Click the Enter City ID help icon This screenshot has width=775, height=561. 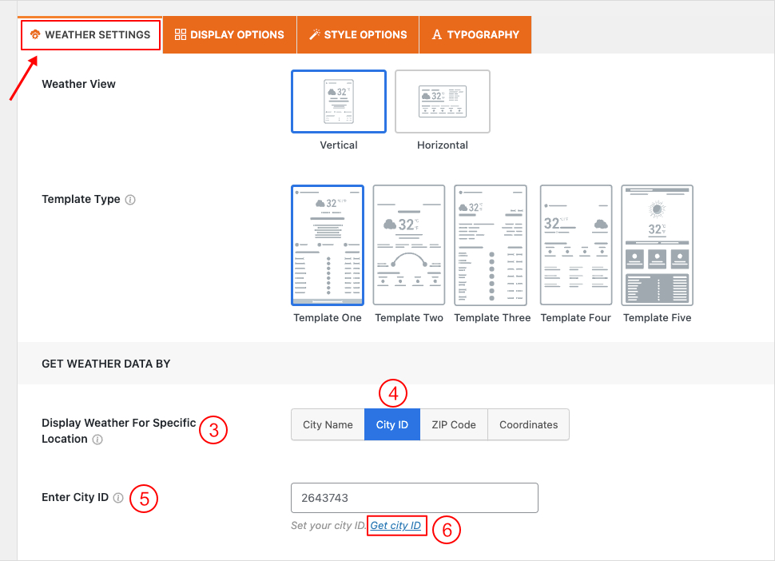click(118, 498)
